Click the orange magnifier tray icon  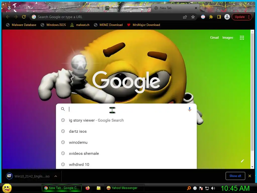tap(189, 188)
